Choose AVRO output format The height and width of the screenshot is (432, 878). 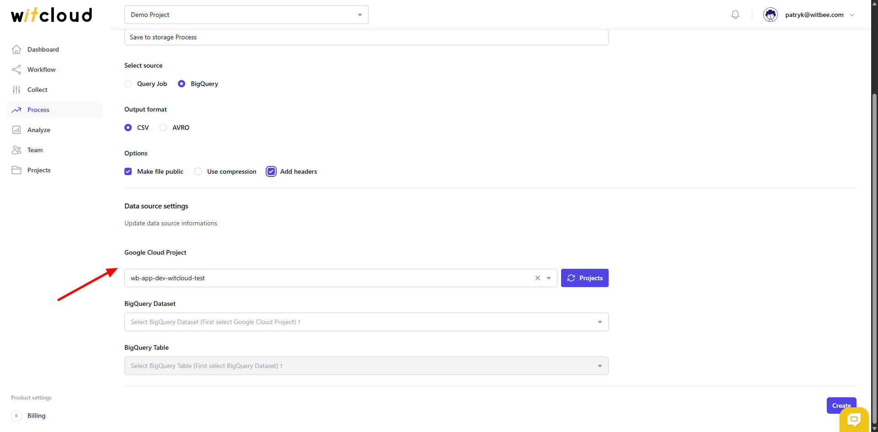(163, 128)
